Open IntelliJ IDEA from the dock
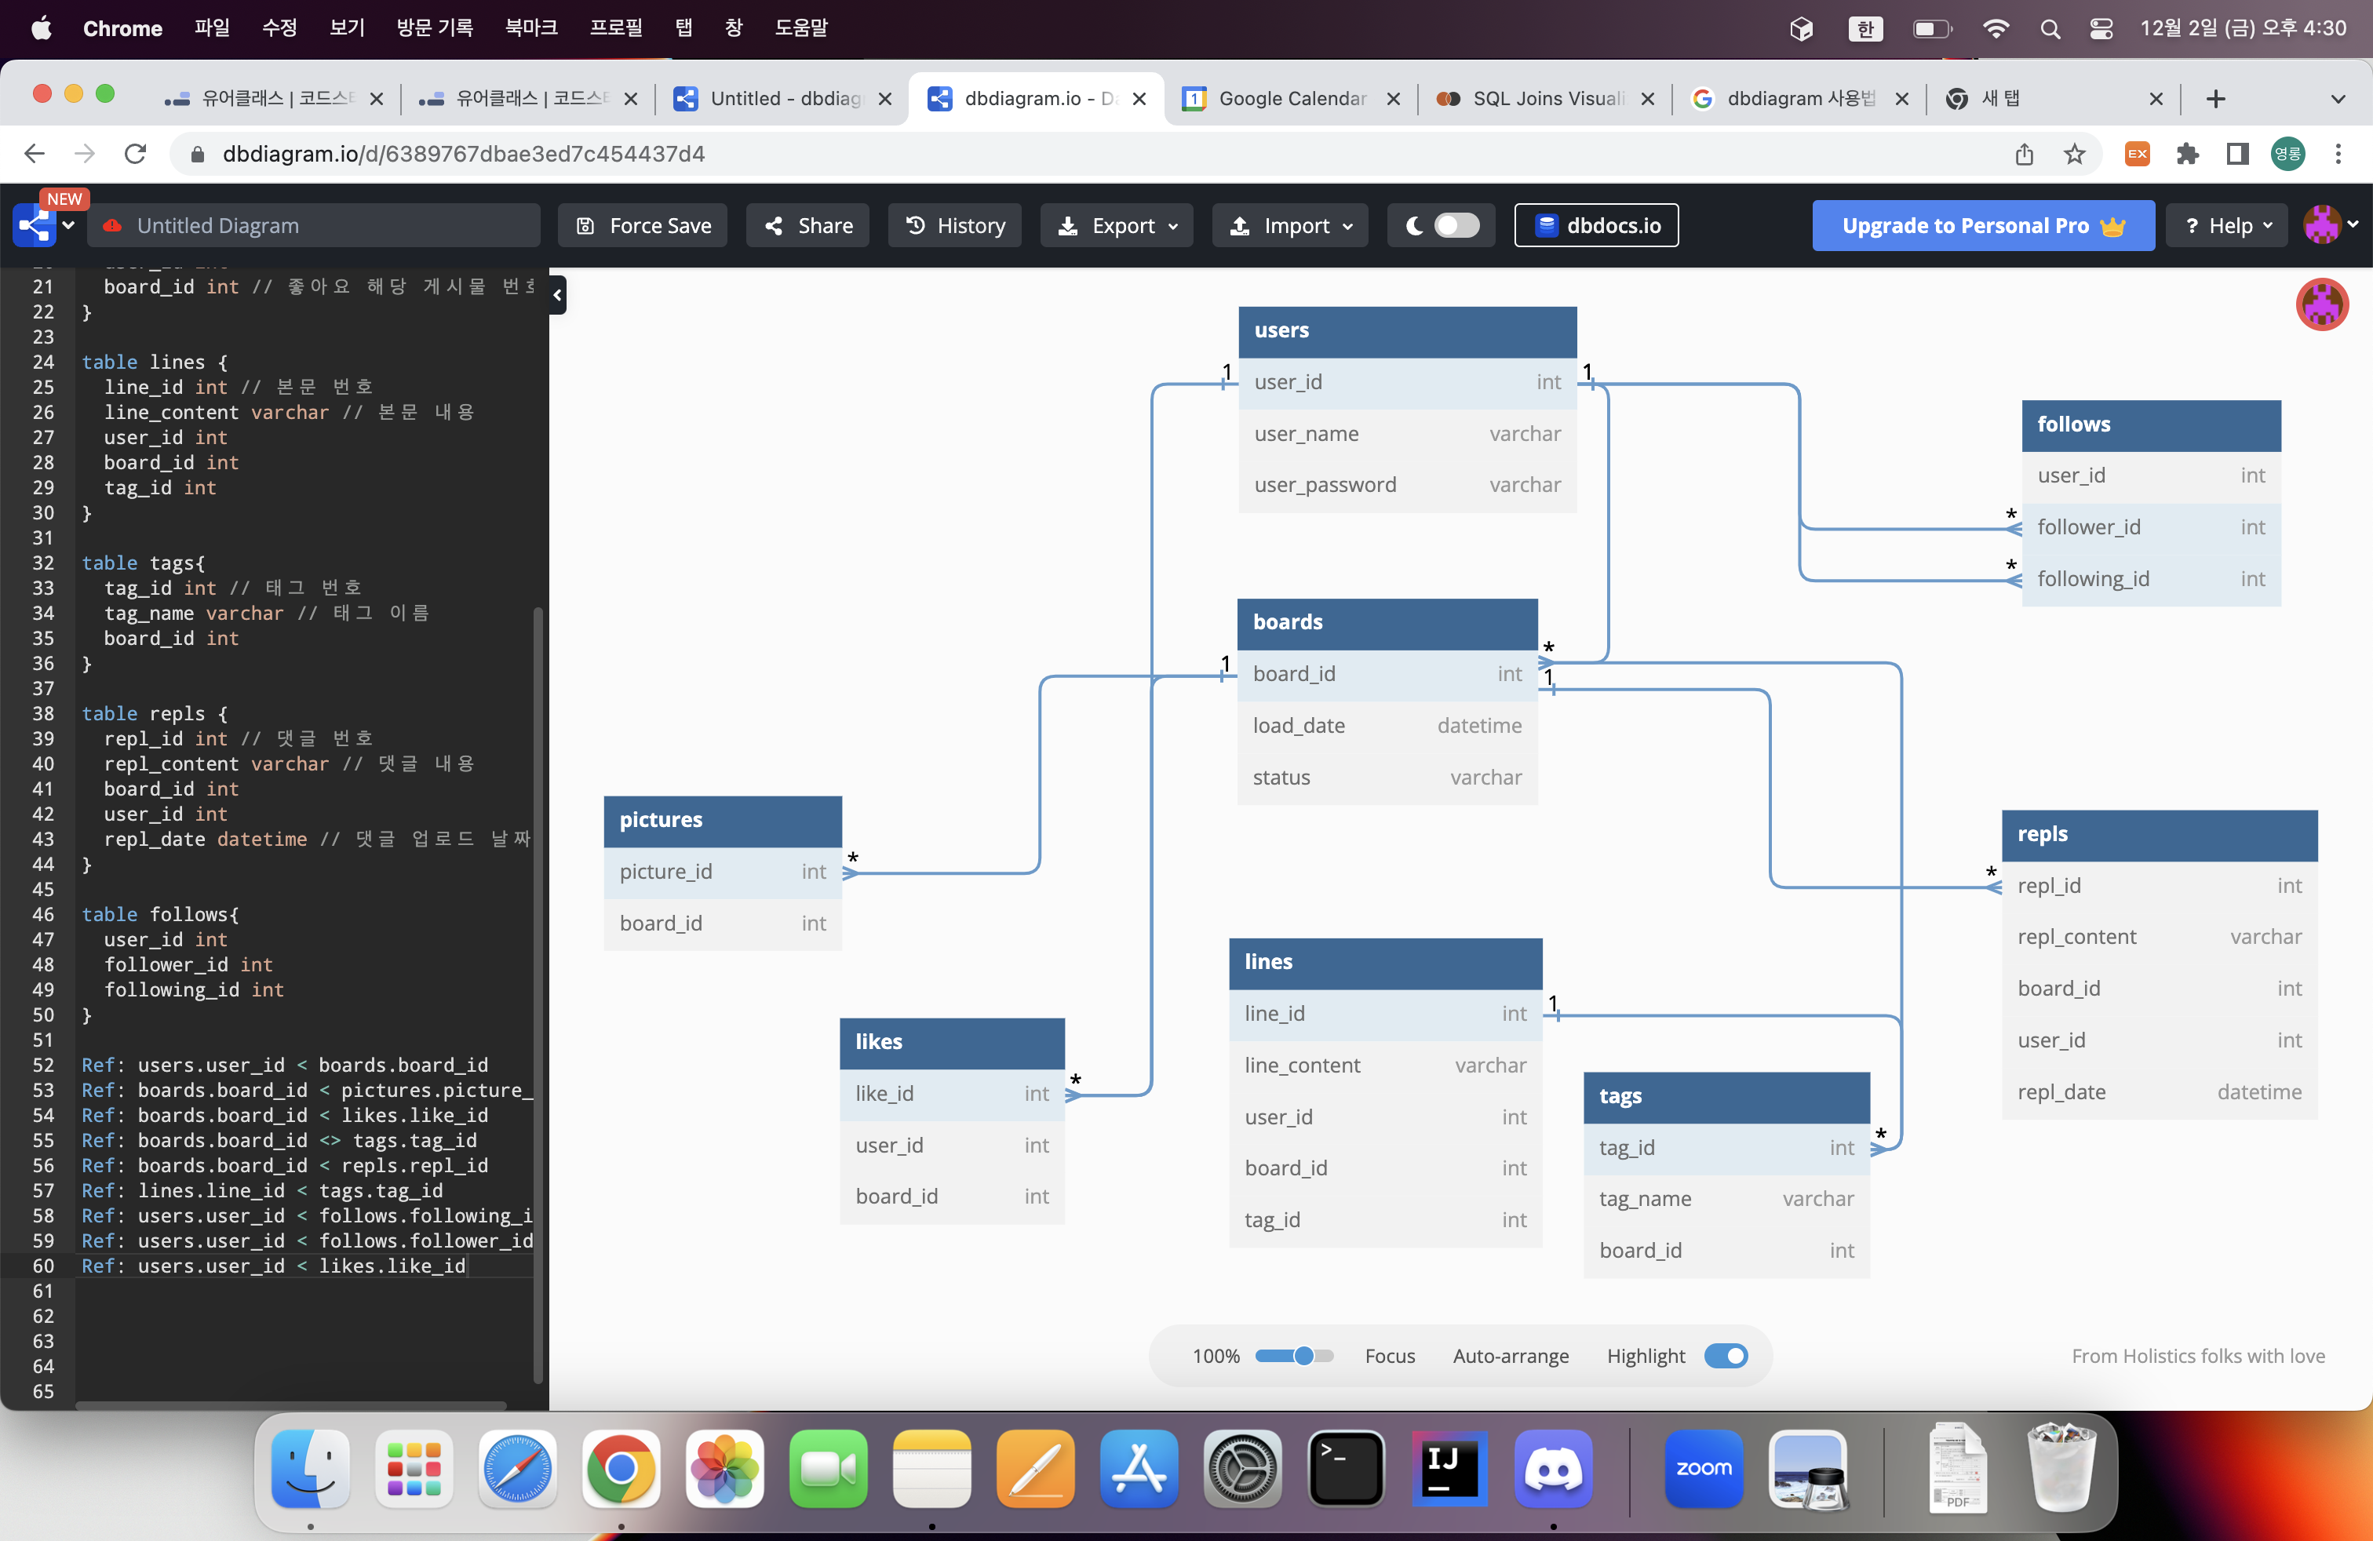 tap(1449, 1470)
